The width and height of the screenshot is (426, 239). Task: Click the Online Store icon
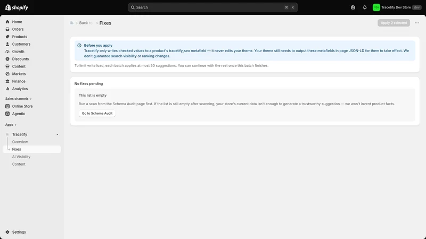[x=7, y=106]
